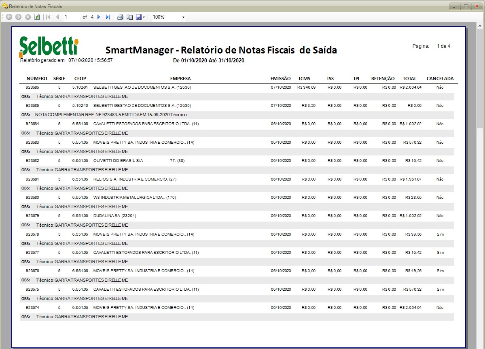Click CFOP code 5.102-10
Image resolution: width=485 pixels, height=349 pixels.
pos(80,106)
